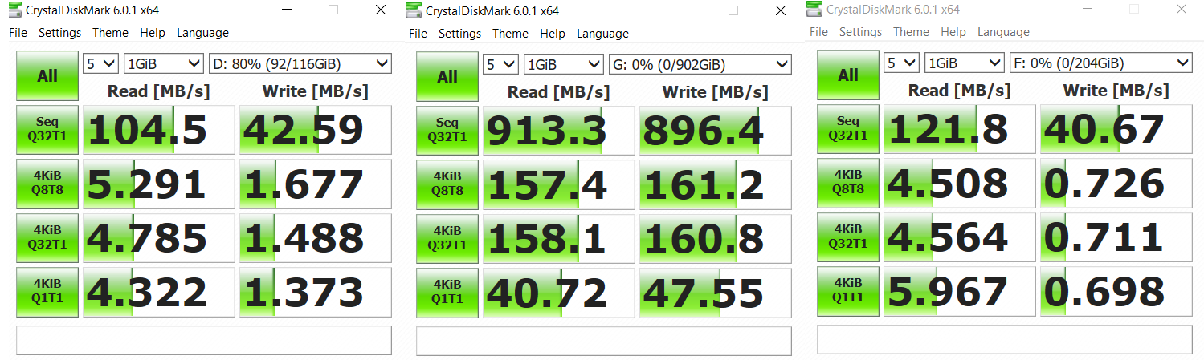The width and height of the screenshot is (1204, 360).
Task: Click the CrystalDiskMark app icon in G: window title
Action: [414, 10]
